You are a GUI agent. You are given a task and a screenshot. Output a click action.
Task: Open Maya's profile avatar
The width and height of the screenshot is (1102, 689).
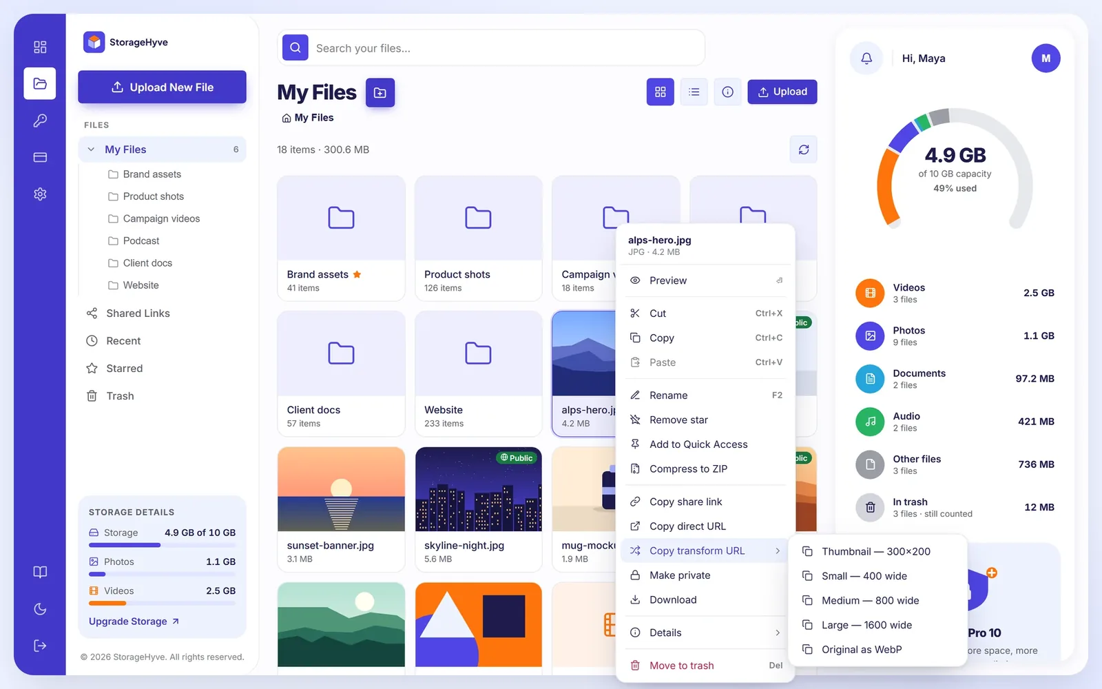pos(1046,59)
